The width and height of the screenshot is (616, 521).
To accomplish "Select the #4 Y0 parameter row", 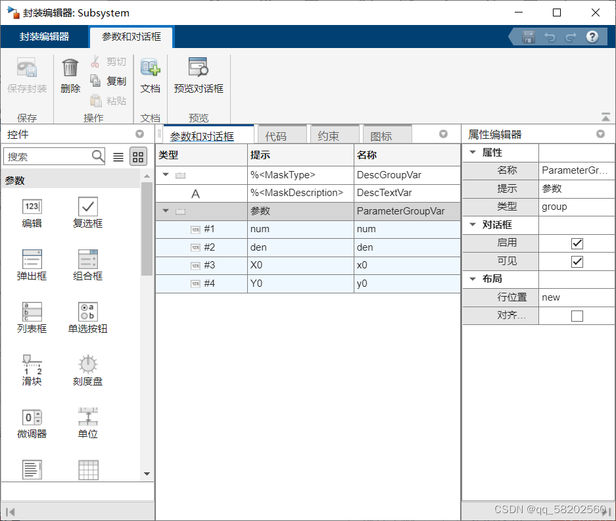I will coord(308,284).
